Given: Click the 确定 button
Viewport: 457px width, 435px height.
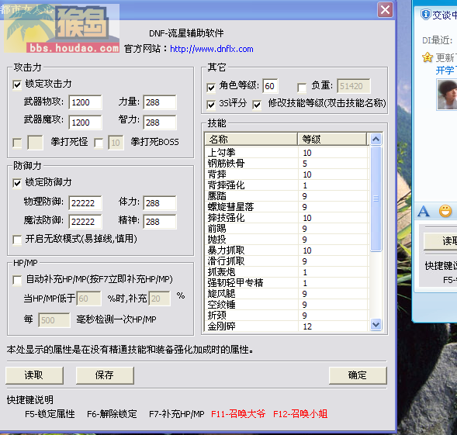Looking at the screenshot, I should point(358,375).
